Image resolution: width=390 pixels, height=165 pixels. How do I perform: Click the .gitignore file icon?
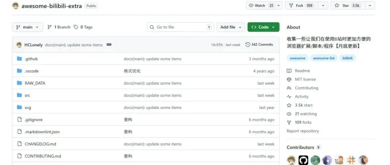[x=19, y=119]
